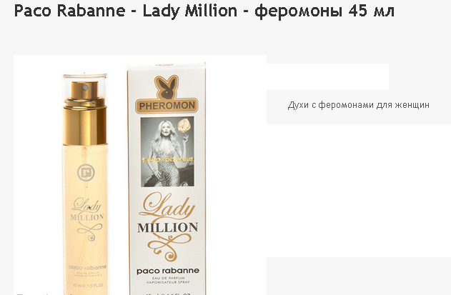Click the blank white panel above the description

pos(327,76)
